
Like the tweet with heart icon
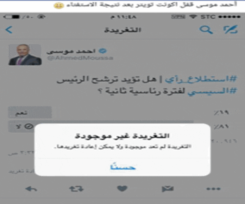(122, 189)
